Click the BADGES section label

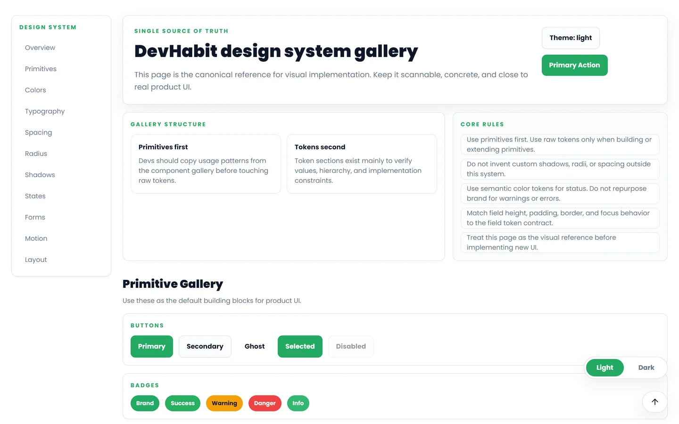(145, 385)
